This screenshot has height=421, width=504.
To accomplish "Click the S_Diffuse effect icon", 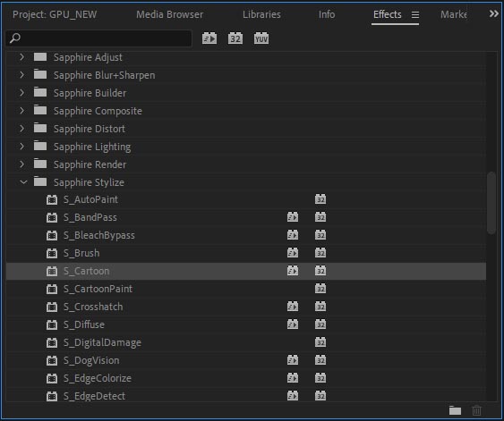I will point(52,324).
